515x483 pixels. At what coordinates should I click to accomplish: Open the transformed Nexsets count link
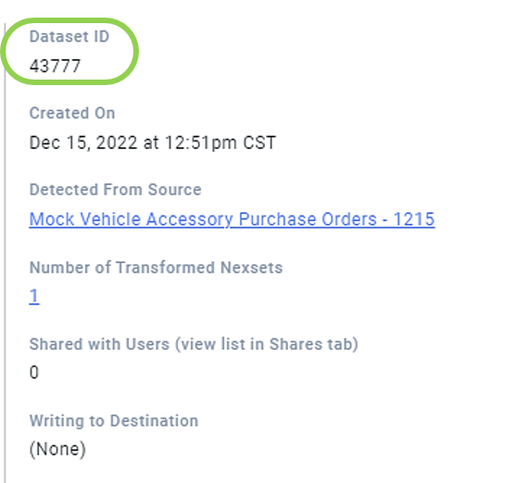[x=34, y=296]
